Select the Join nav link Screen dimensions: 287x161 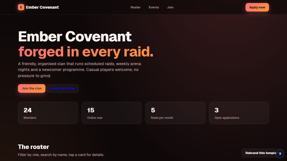(170, 7)
